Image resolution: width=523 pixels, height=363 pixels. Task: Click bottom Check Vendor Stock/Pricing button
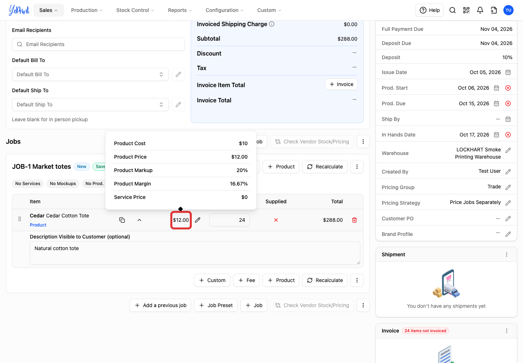[312, 305]
